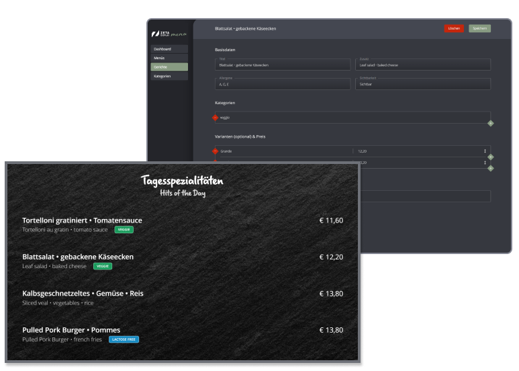
Task: Click the red Löschen button
Action: point(454,28)
